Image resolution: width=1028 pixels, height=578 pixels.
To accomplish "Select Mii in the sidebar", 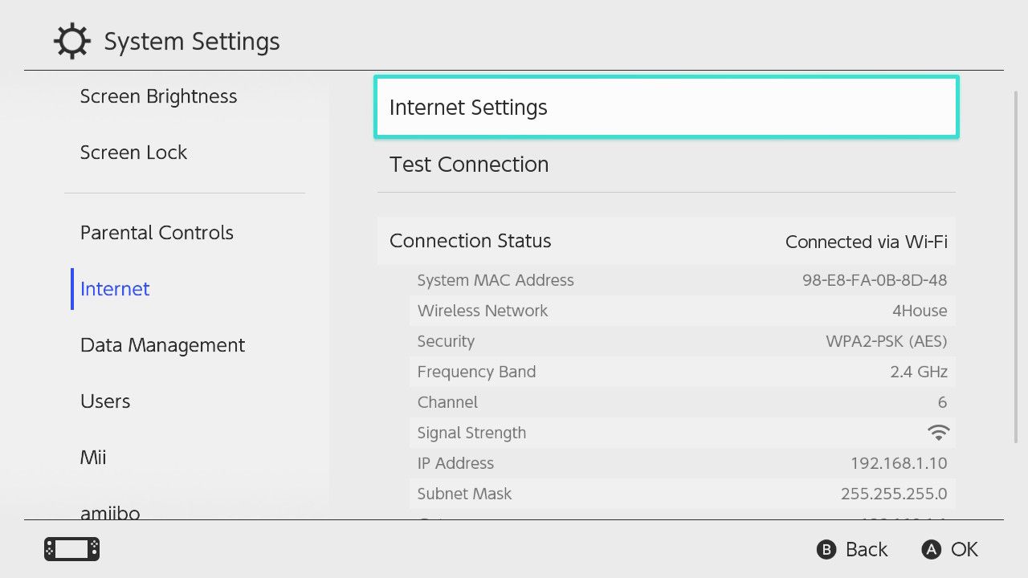I will click(93, 457).
